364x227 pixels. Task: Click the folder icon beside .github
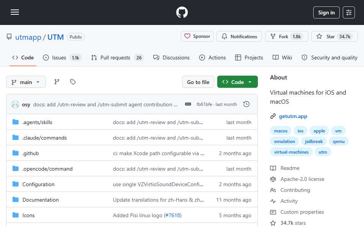point(16,153)
